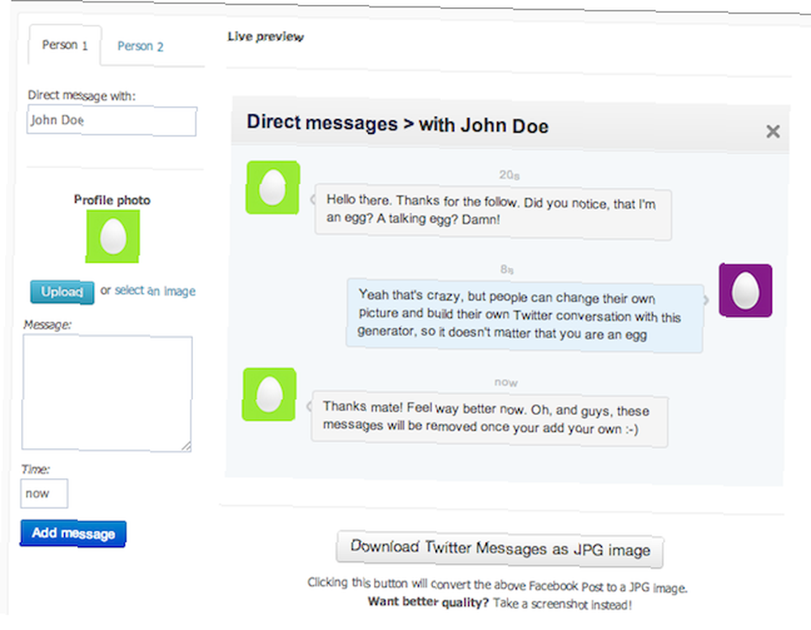The width and height of the screenshot is (811, 630).
Task: Click the 'Direct messages > with John Doe' heading
Action: (397, 124)
